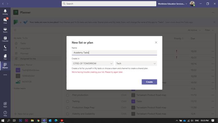The image size is (218, 123).
Task: Click the Pilot production task title
Action: 80,95
